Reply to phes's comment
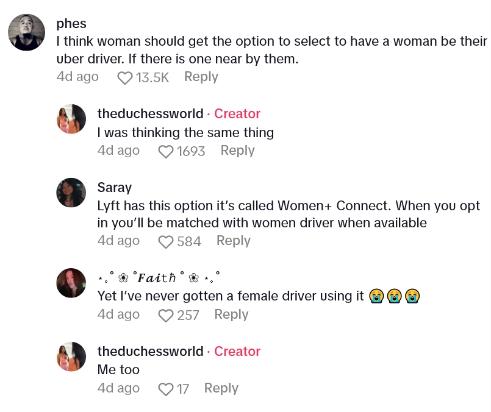The height and width of the screenshot is (412, 491). pos(201,77)
